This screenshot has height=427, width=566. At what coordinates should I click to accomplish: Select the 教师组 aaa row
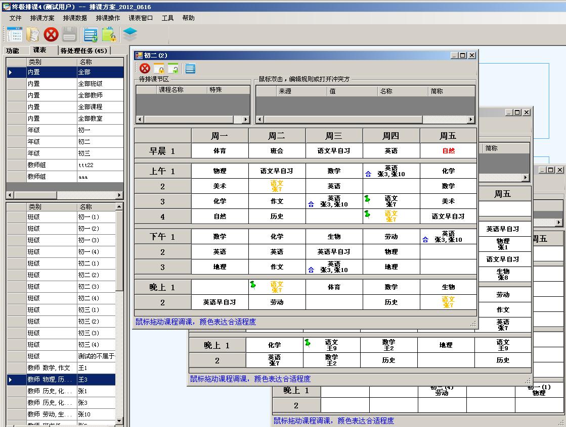click(x=65, y=176)
